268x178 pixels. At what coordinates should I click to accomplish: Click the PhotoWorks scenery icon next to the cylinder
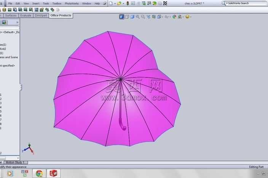point(10,10)
